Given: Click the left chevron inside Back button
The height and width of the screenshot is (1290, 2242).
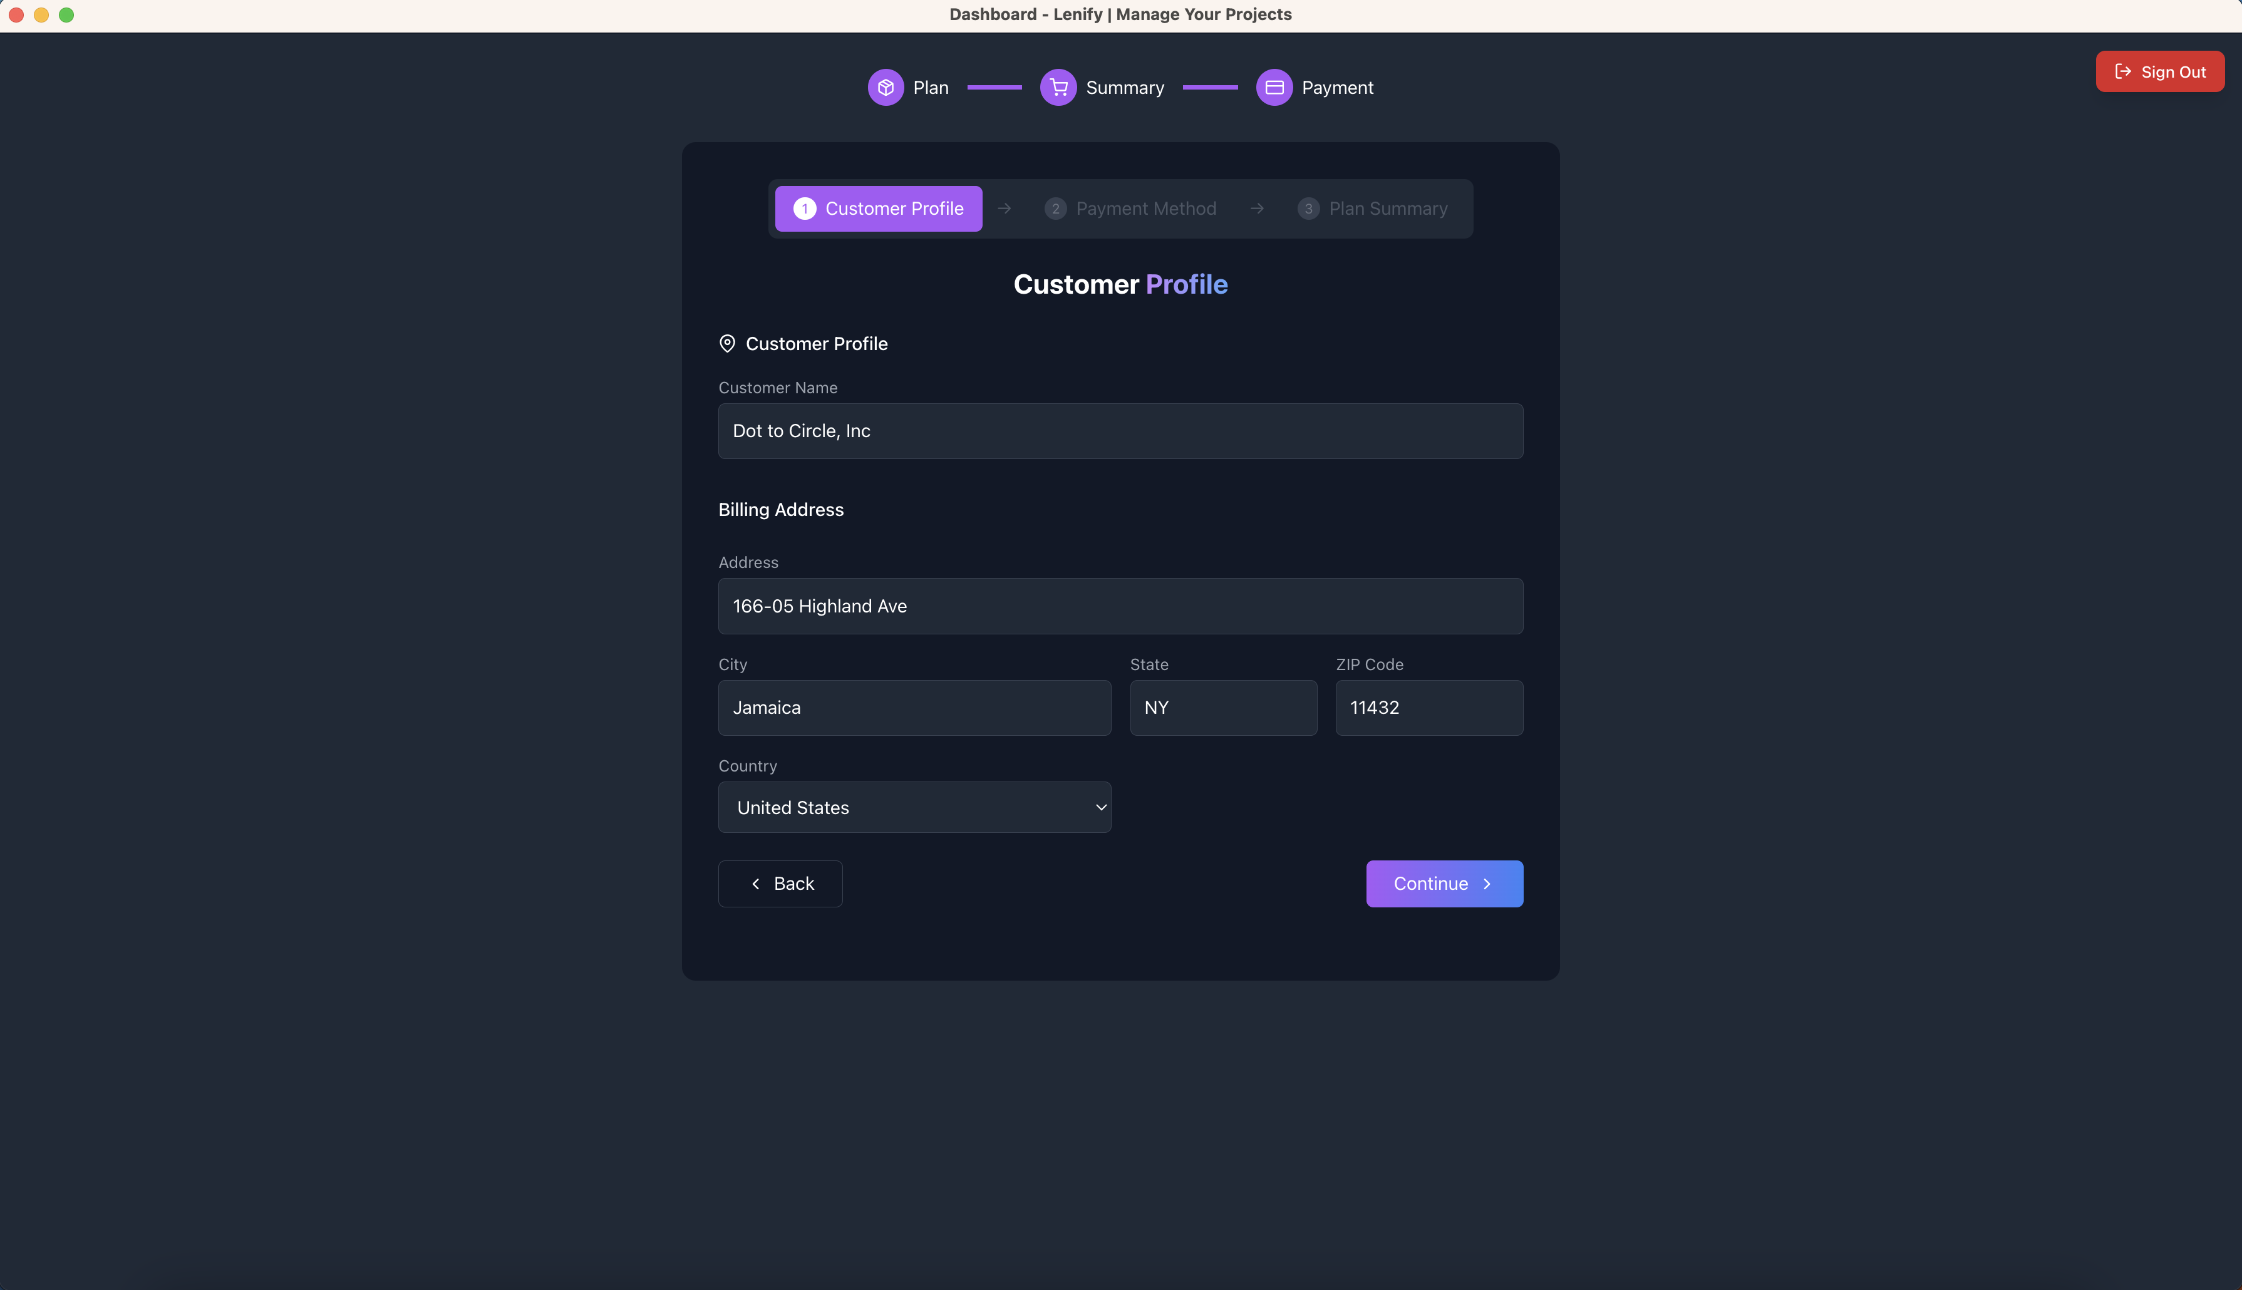Looking at the screenshot, I should tap(756, 884).
